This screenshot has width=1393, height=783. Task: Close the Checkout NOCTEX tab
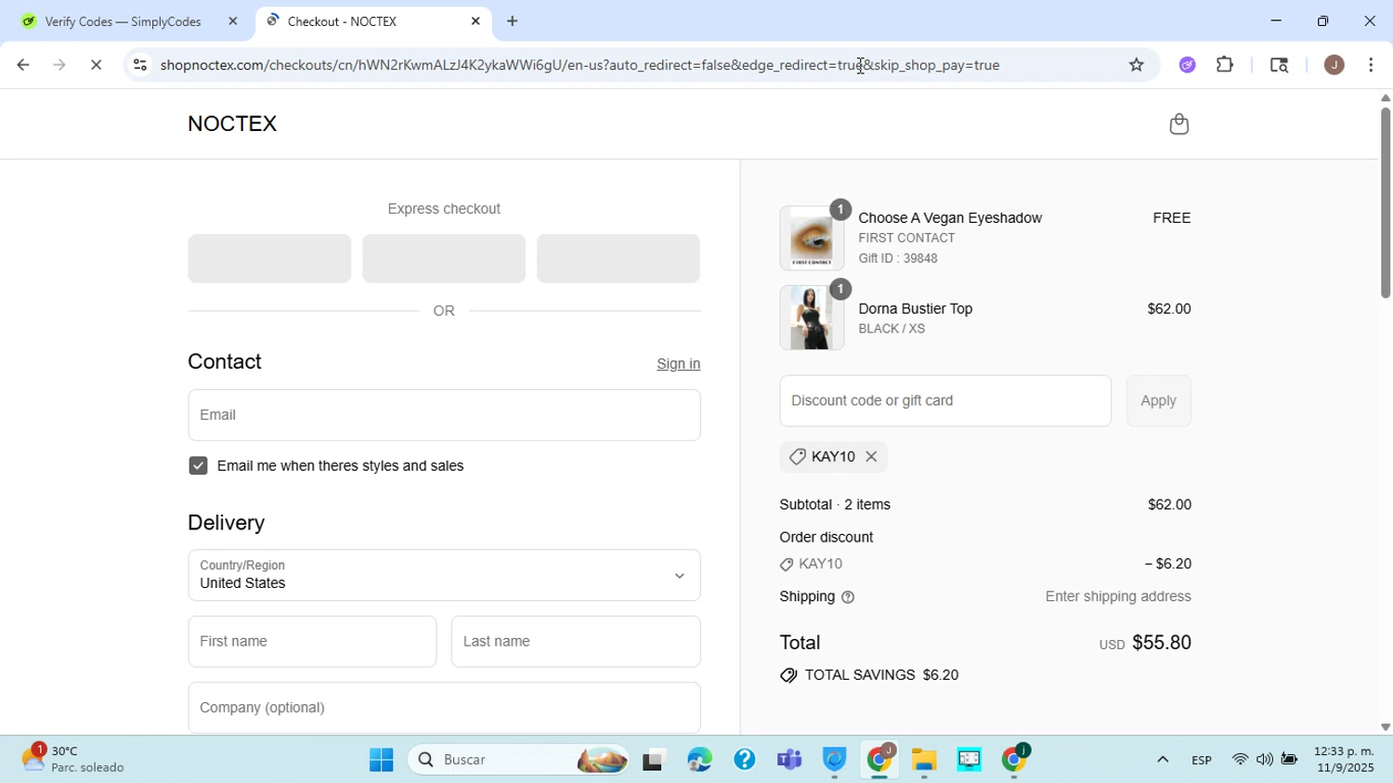(475, 20)
